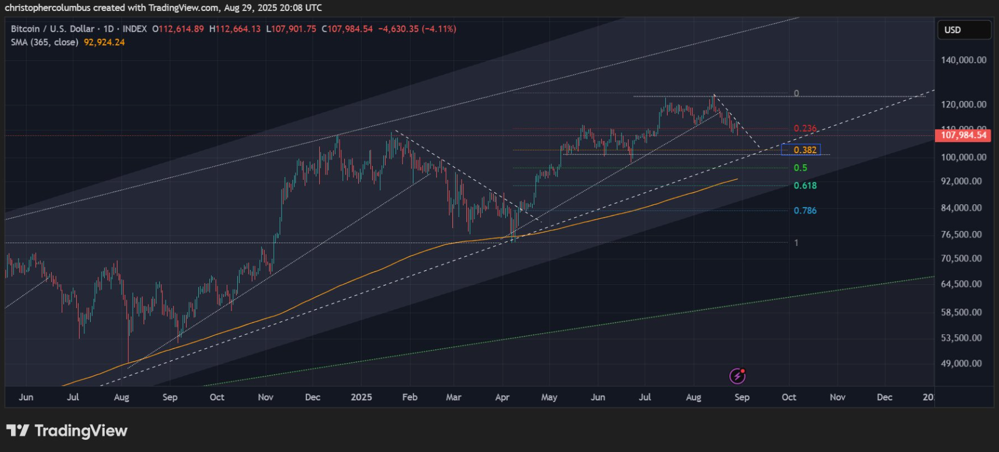Image resolution: width=999 pixels, height=452 pixels.
Task: Click the TradingView wordmark text
Action: click(81, 431)
